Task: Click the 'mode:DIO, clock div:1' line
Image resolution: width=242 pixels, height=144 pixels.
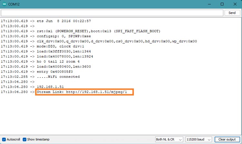Action: click(x=60, y=46)
